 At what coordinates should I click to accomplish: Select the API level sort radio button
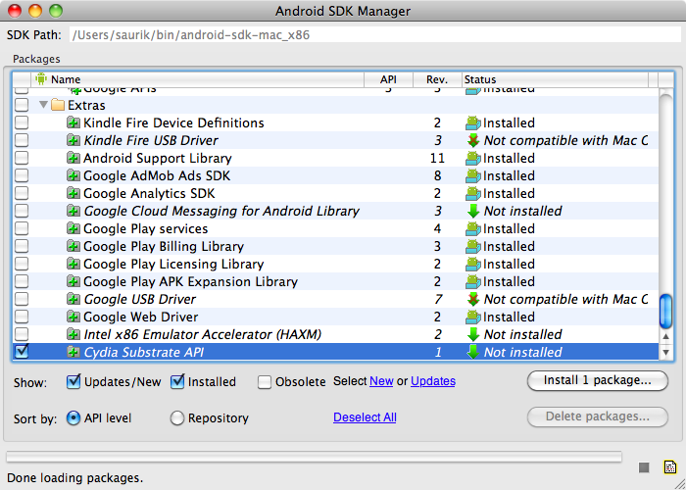[73, 418]
